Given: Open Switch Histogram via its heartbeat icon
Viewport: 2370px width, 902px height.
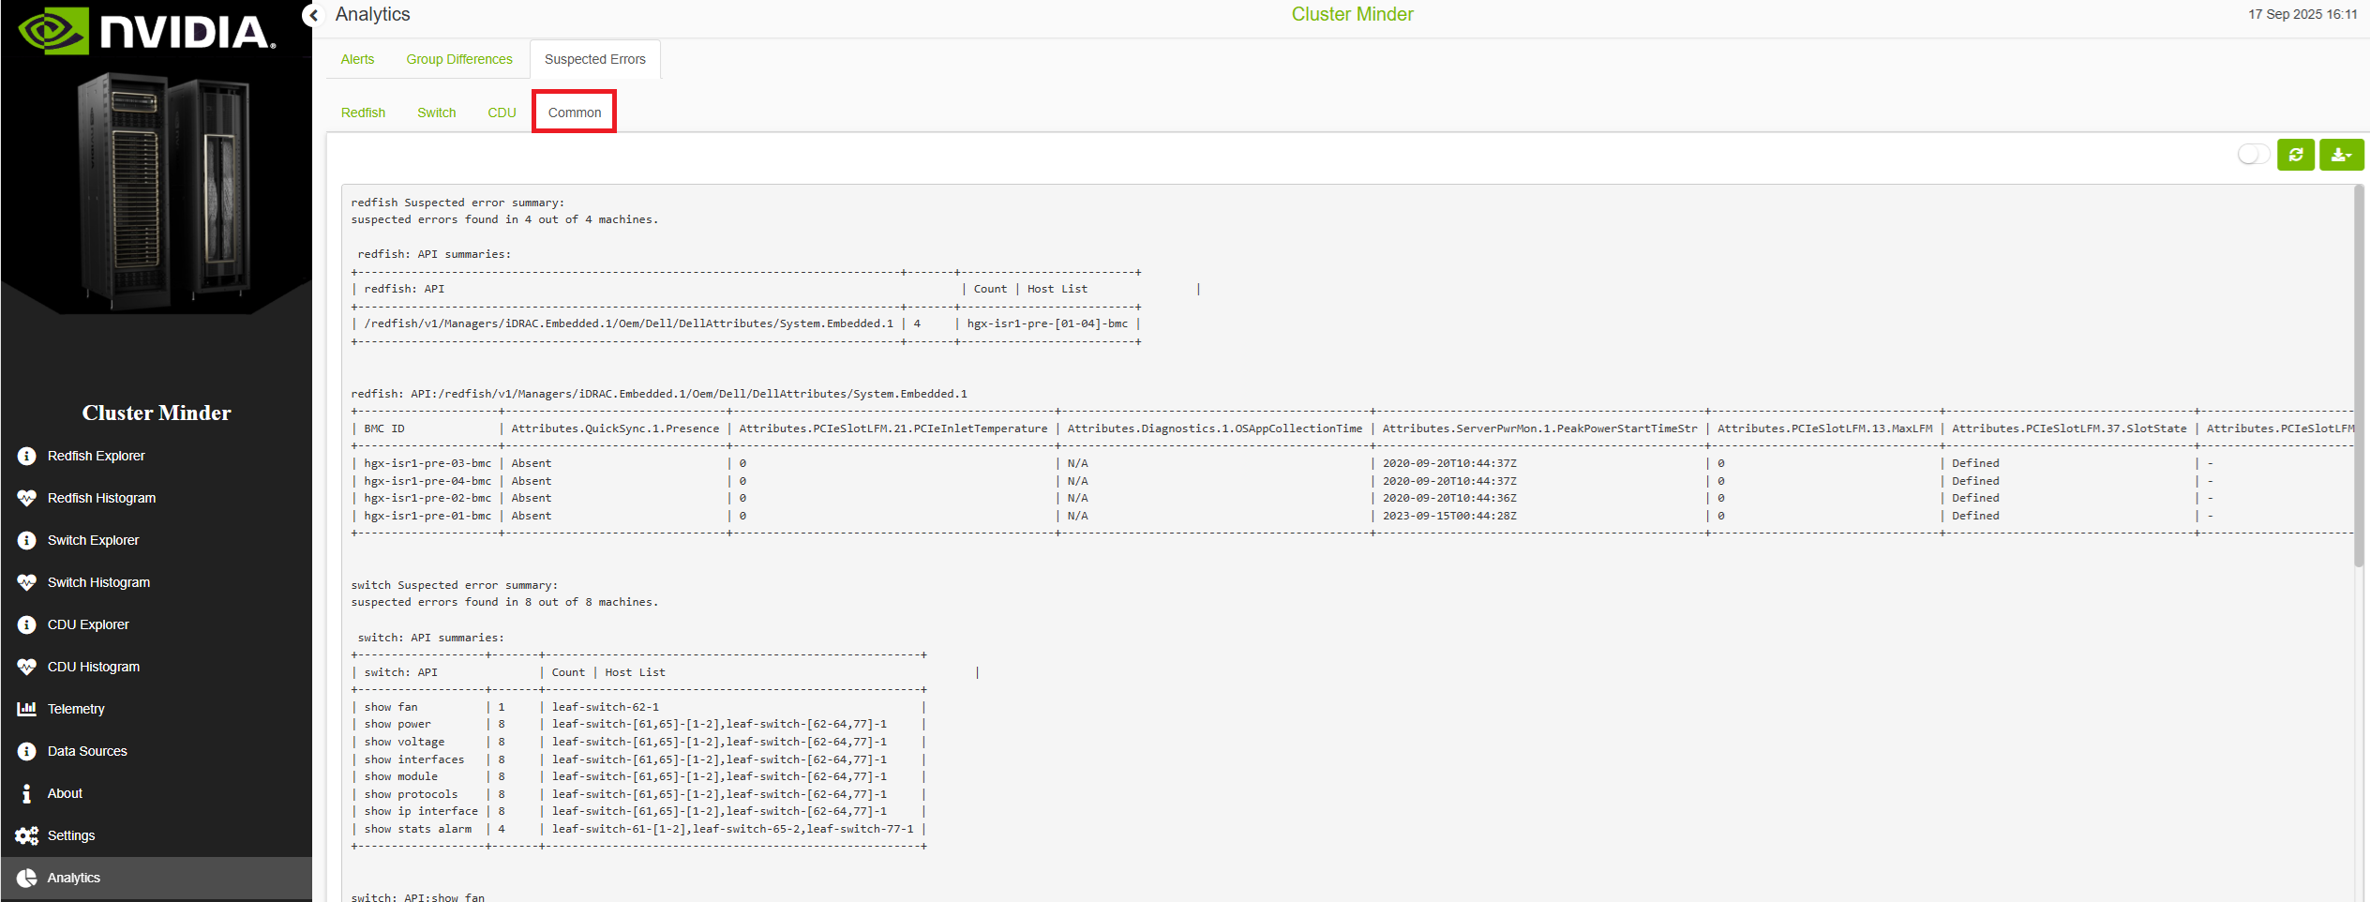Looking at the screenshot, I should (x=26, y=582).
